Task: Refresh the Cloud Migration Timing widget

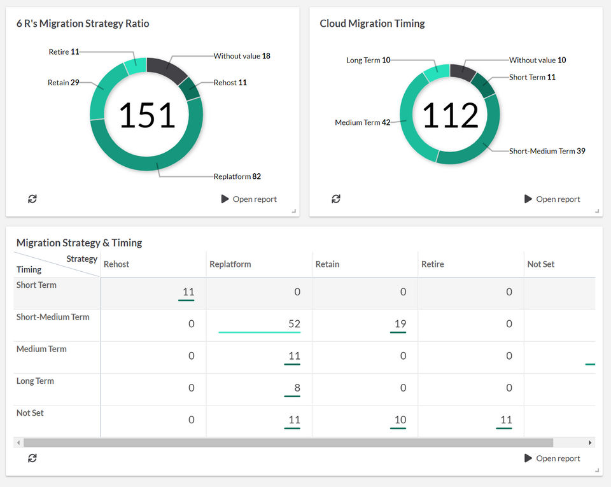Action: point(336,199)
